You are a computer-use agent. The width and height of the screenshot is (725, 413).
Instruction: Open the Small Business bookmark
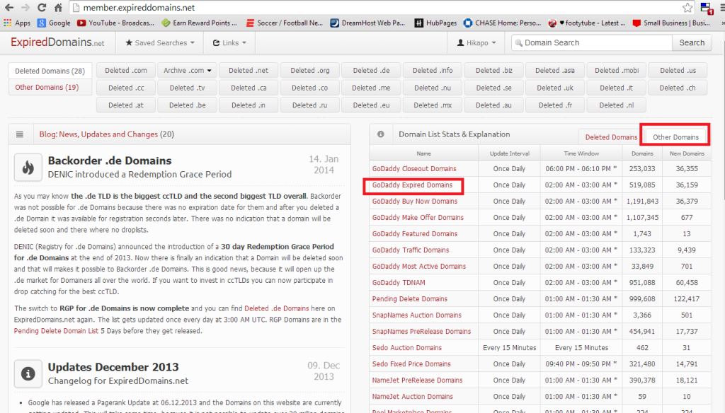pyautogui.click(x=671, y=23)
